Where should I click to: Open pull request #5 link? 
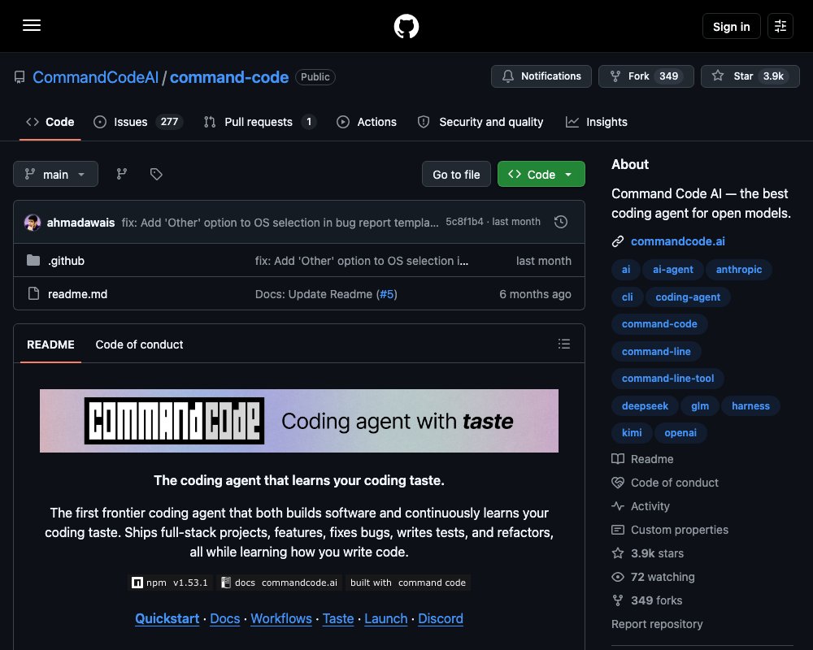[386, 294]
